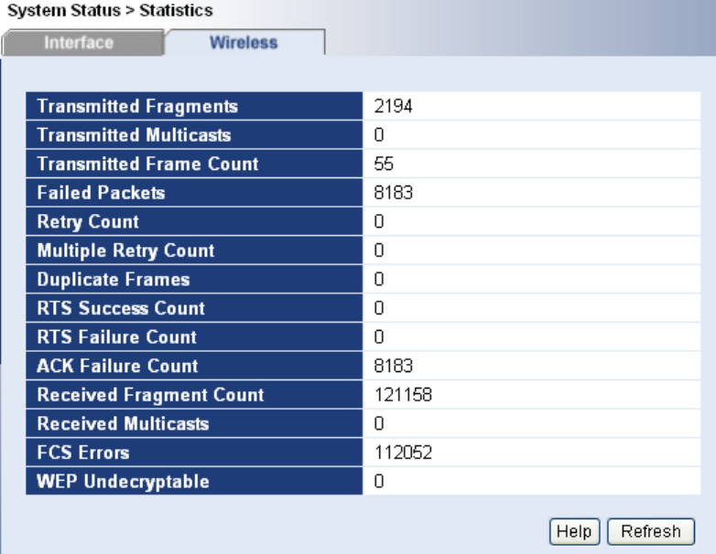Viewport: 716px width, 554px height.
Task: Click the value 55 for Transmitted Frame Count
Action: [x=384, y=164]
